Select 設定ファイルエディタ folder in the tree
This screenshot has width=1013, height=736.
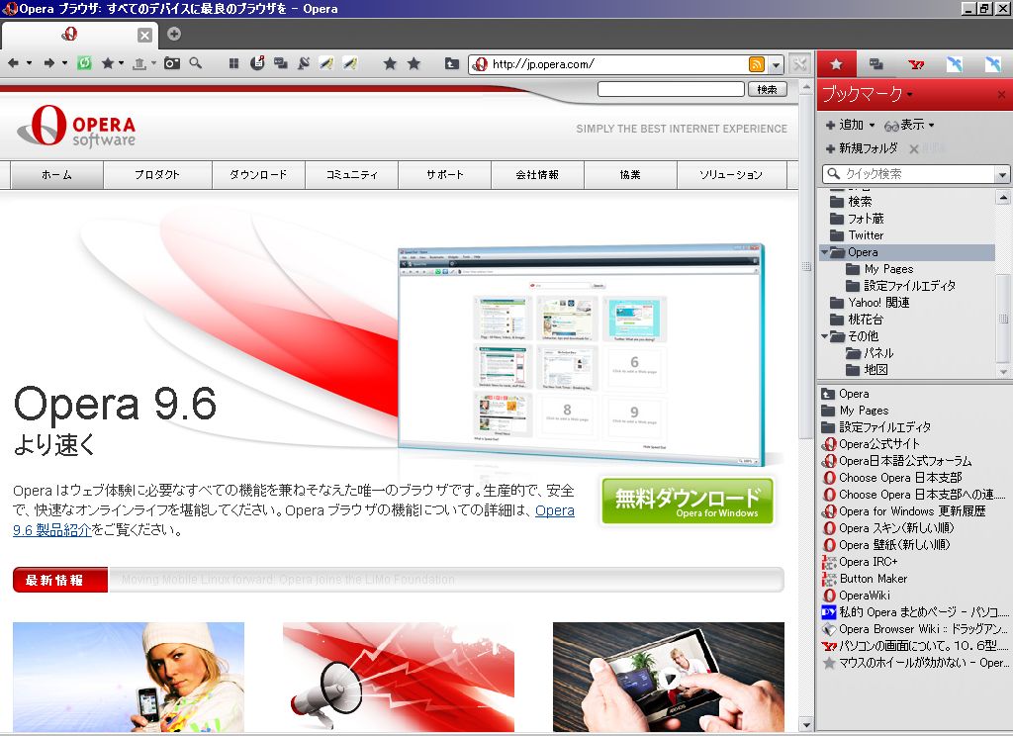pyautogui.click(x=900, y=286)
